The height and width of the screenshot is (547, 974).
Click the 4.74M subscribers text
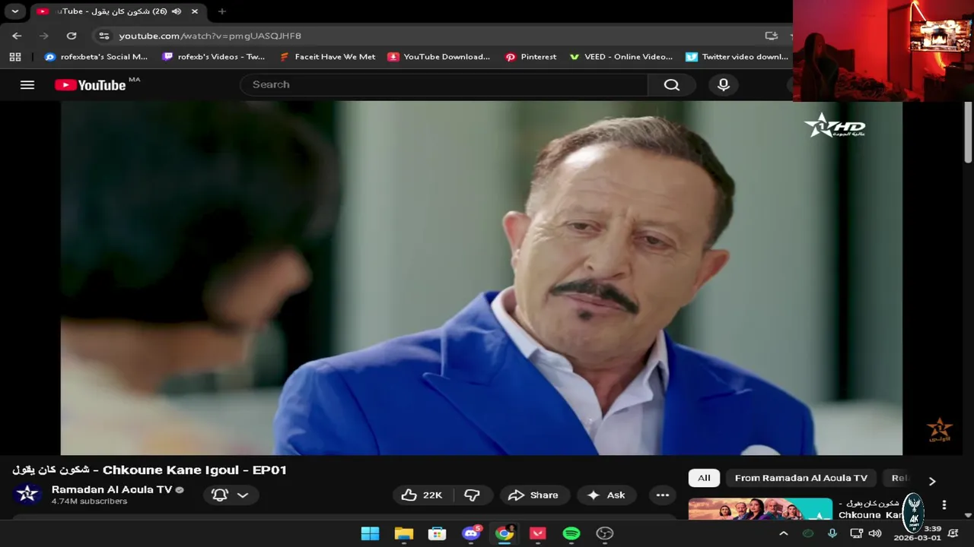tap(89, 501)
